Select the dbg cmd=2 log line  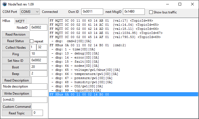[x=123, y=41]
